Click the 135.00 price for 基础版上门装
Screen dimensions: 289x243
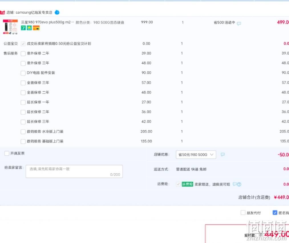tap(146, 141)
